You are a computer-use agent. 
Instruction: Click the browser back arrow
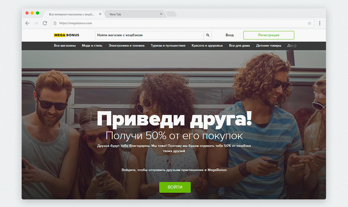pos(27,23)
